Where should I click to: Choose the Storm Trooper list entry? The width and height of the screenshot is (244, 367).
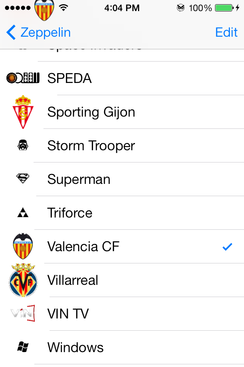[122, 146]
